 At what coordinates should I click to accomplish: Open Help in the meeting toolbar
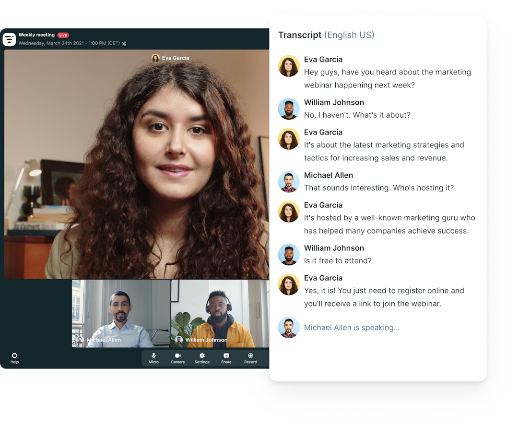click(x=14, y=358)
